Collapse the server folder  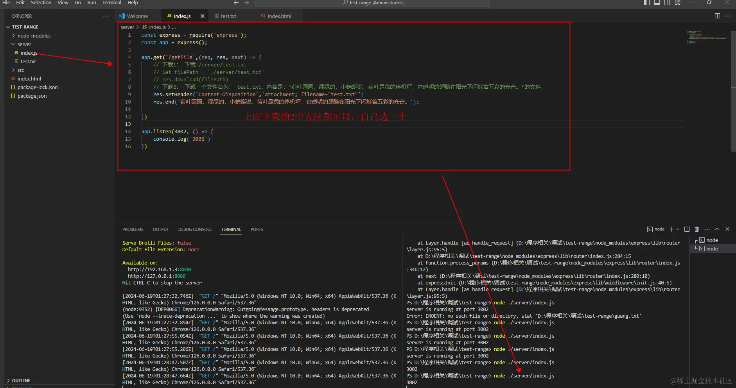[x=59, y=44]
